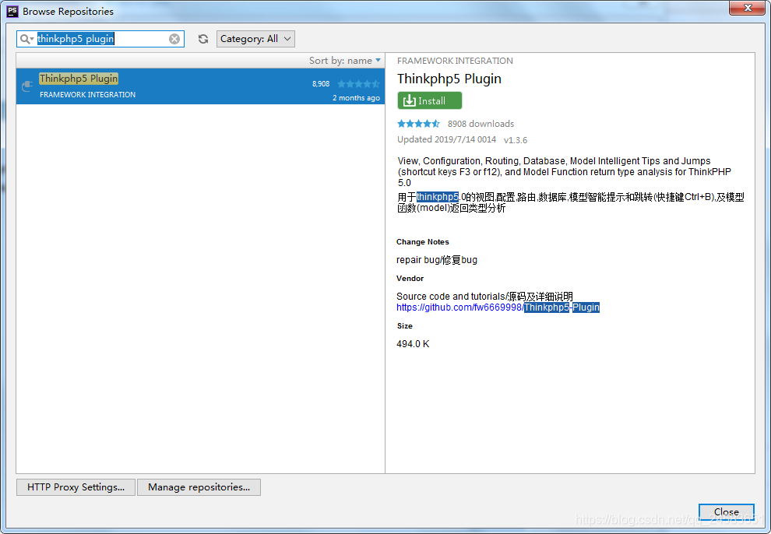This screenshot has width=771, height=534.
Task: Click the 'Updated 2019/7/14 0014' text
Action: (x=446, y=139)
